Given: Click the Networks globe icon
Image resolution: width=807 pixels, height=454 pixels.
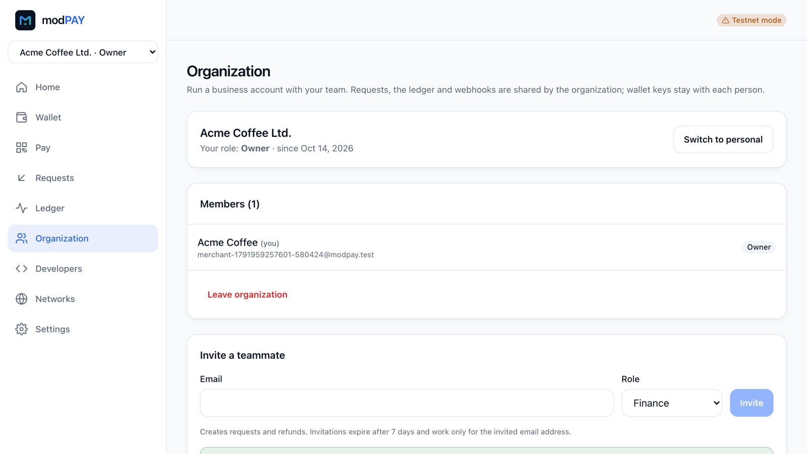Looking at the screenshot, I should [21, 299].
